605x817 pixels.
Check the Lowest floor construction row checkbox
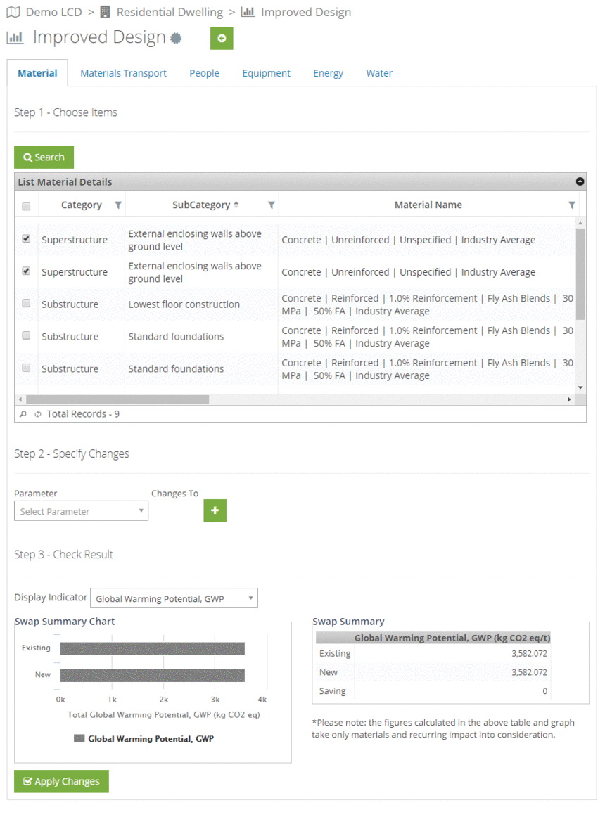click(26, 303)
